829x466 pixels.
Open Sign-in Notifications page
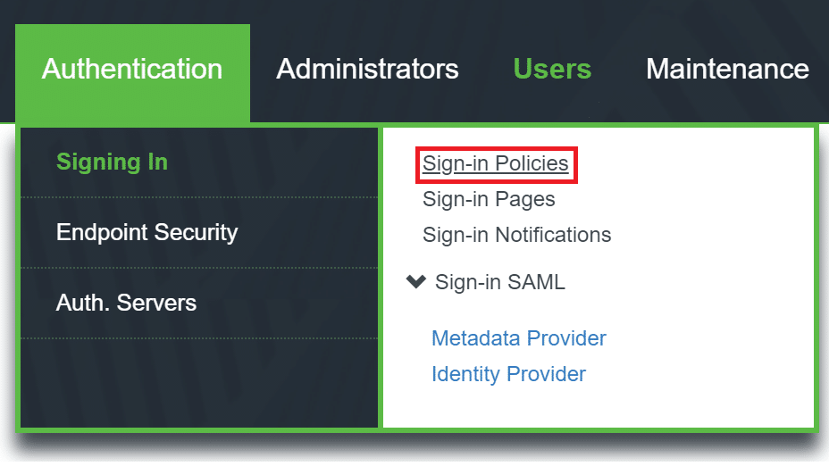[x=516, y=235]
